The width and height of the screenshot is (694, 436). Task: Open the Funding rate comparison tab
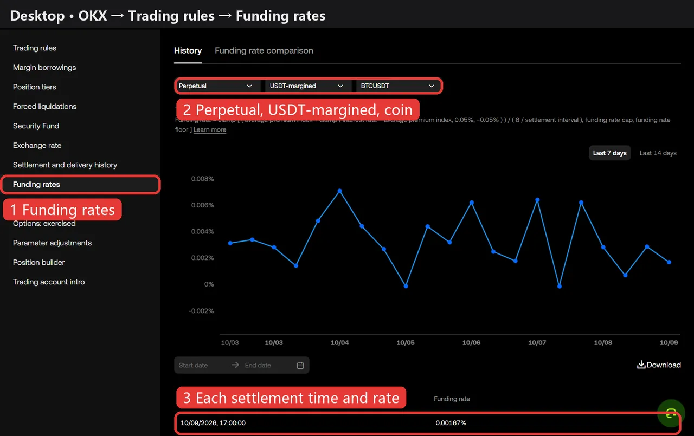pyautogui.click(x=264, y=50)
